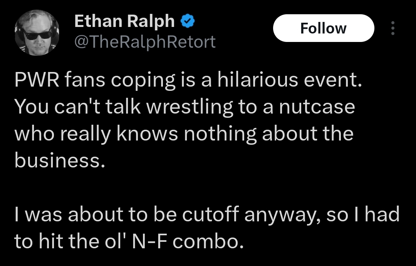Select the word "hilarious" in the tweet
Viewport: 416px width, 266px height.
tap(257, 80)
